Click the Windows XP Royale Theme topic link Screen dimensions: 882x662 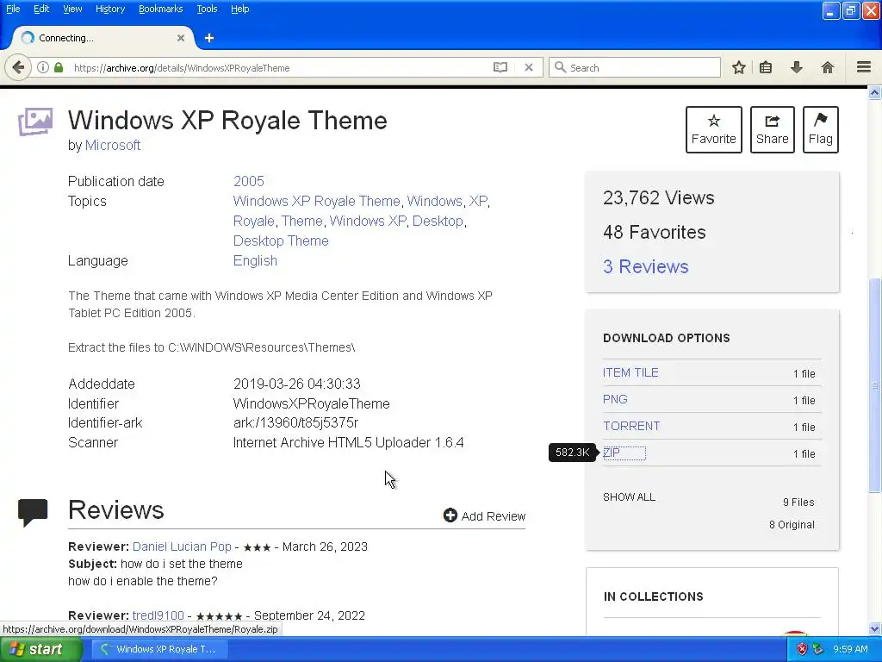317,201
